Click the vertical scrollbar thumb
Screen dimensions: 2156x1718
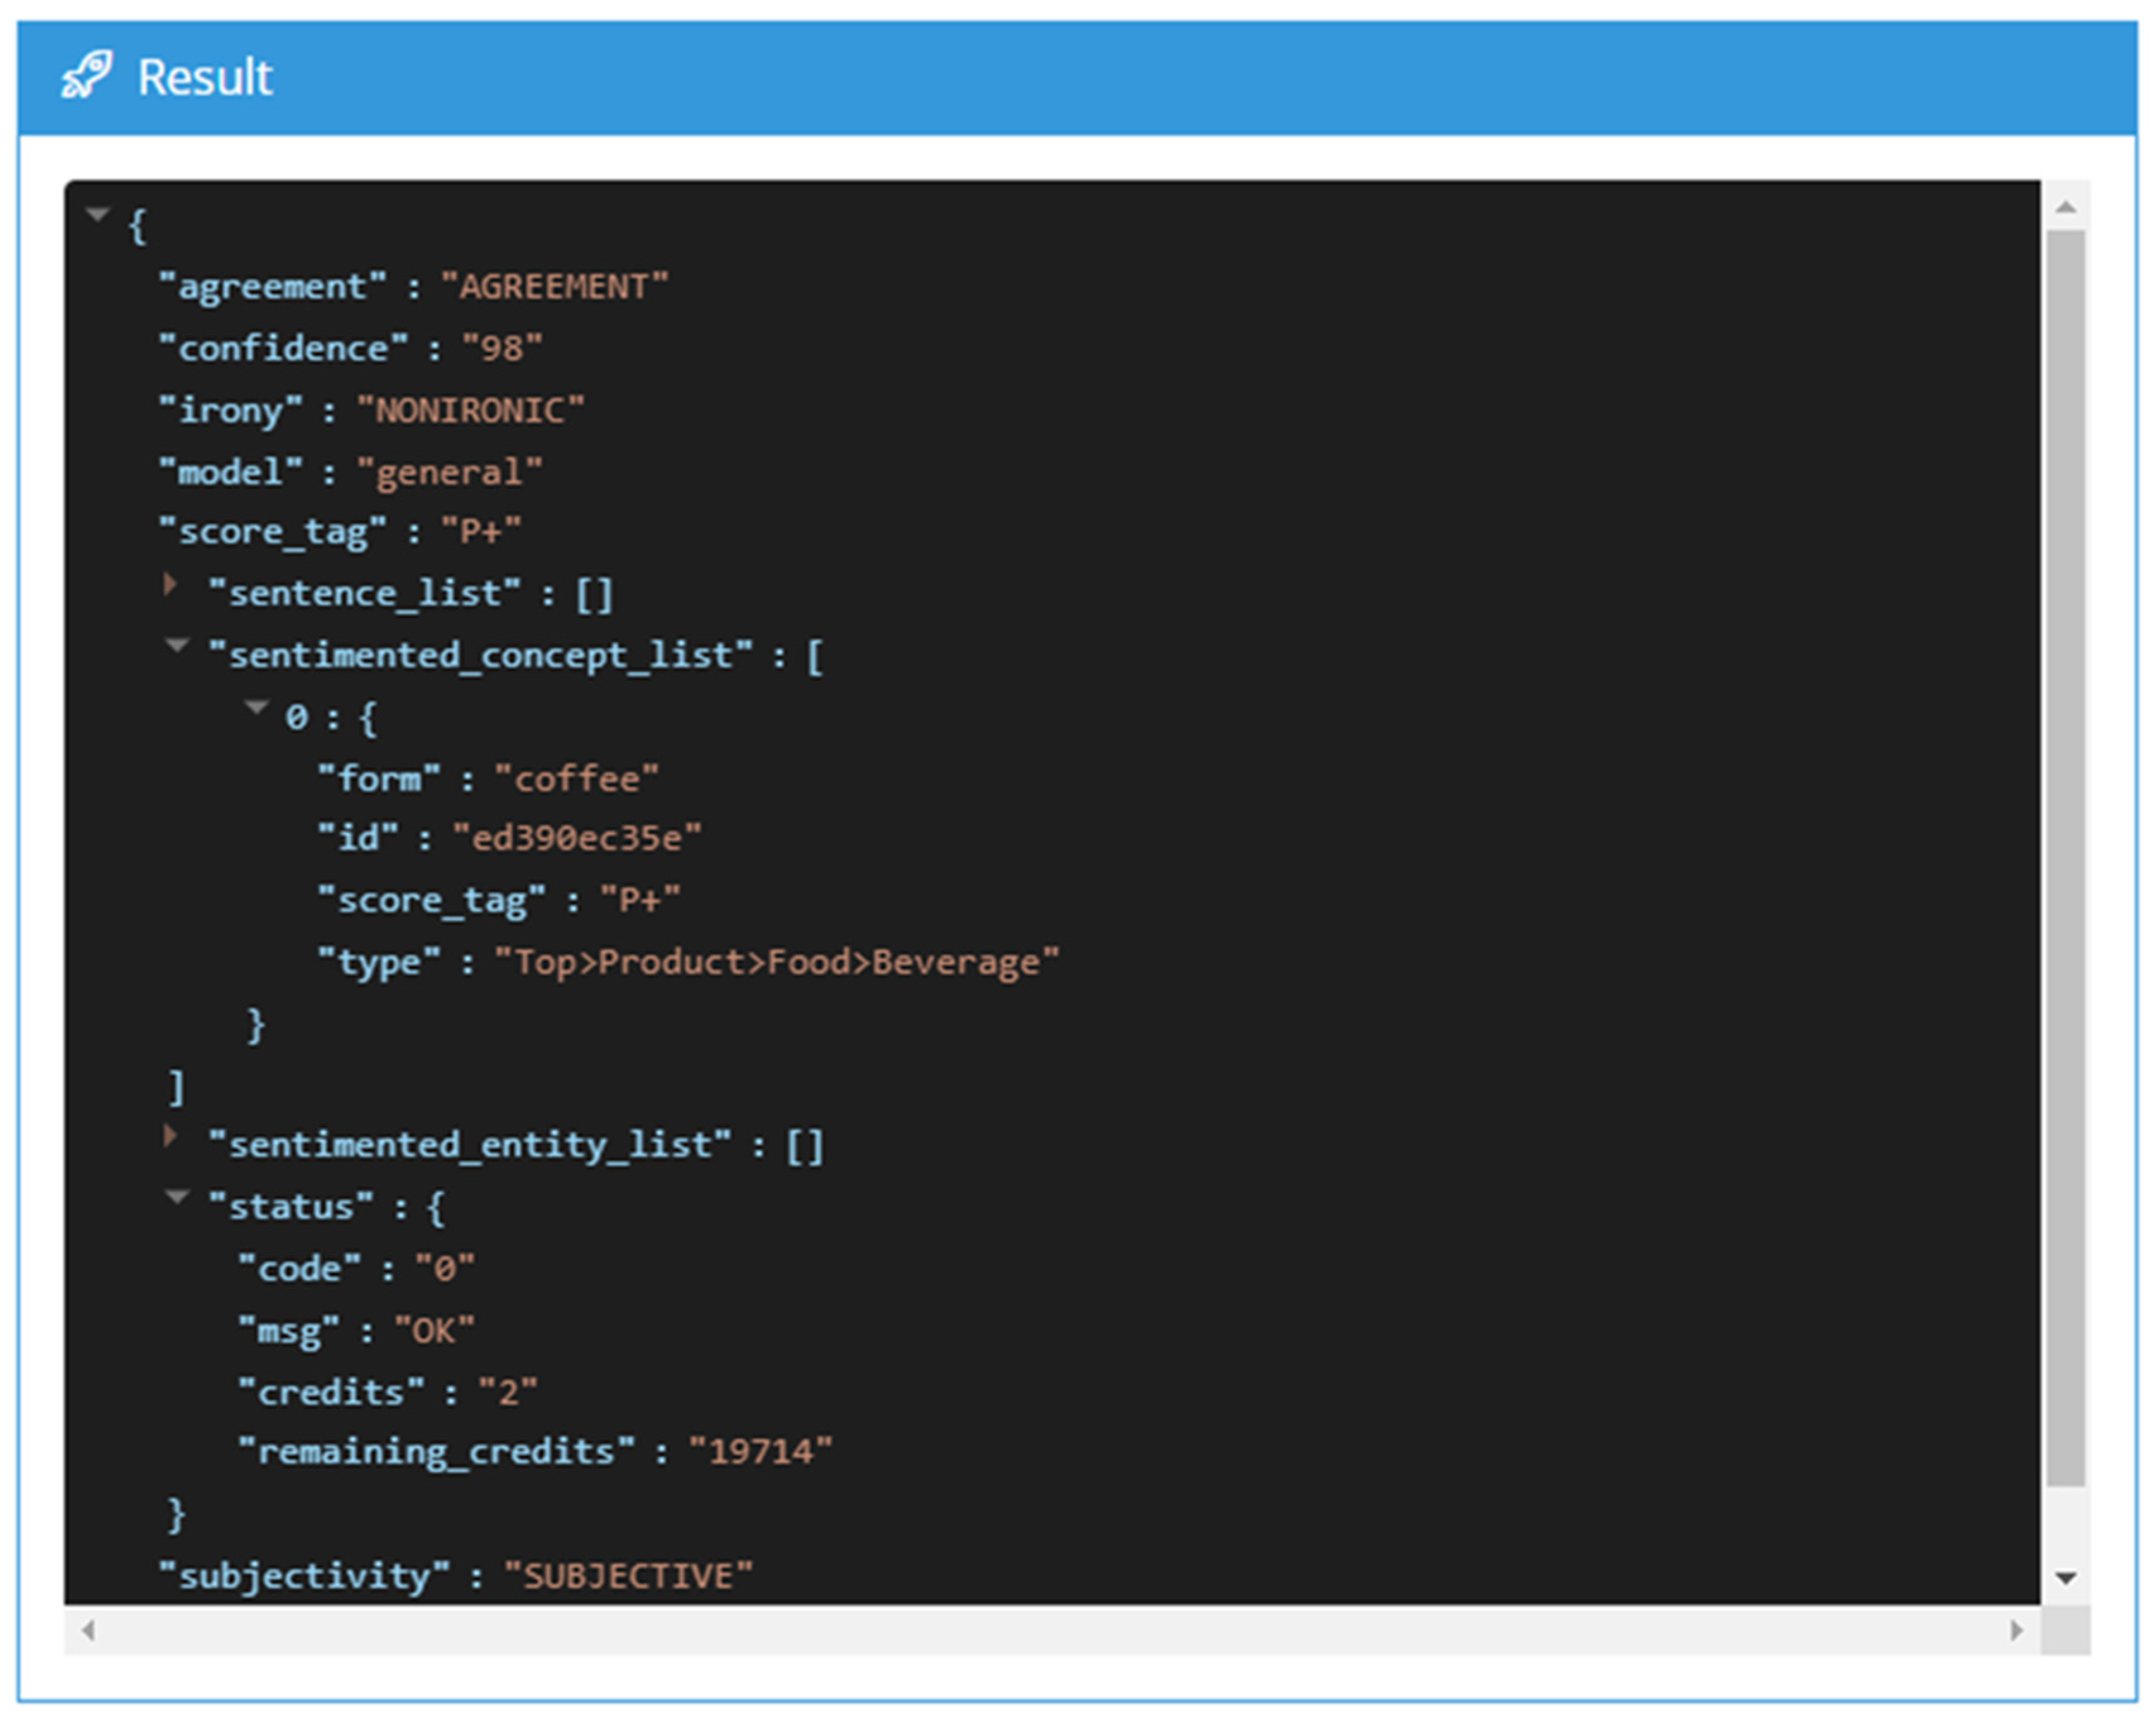(2066, 858)
